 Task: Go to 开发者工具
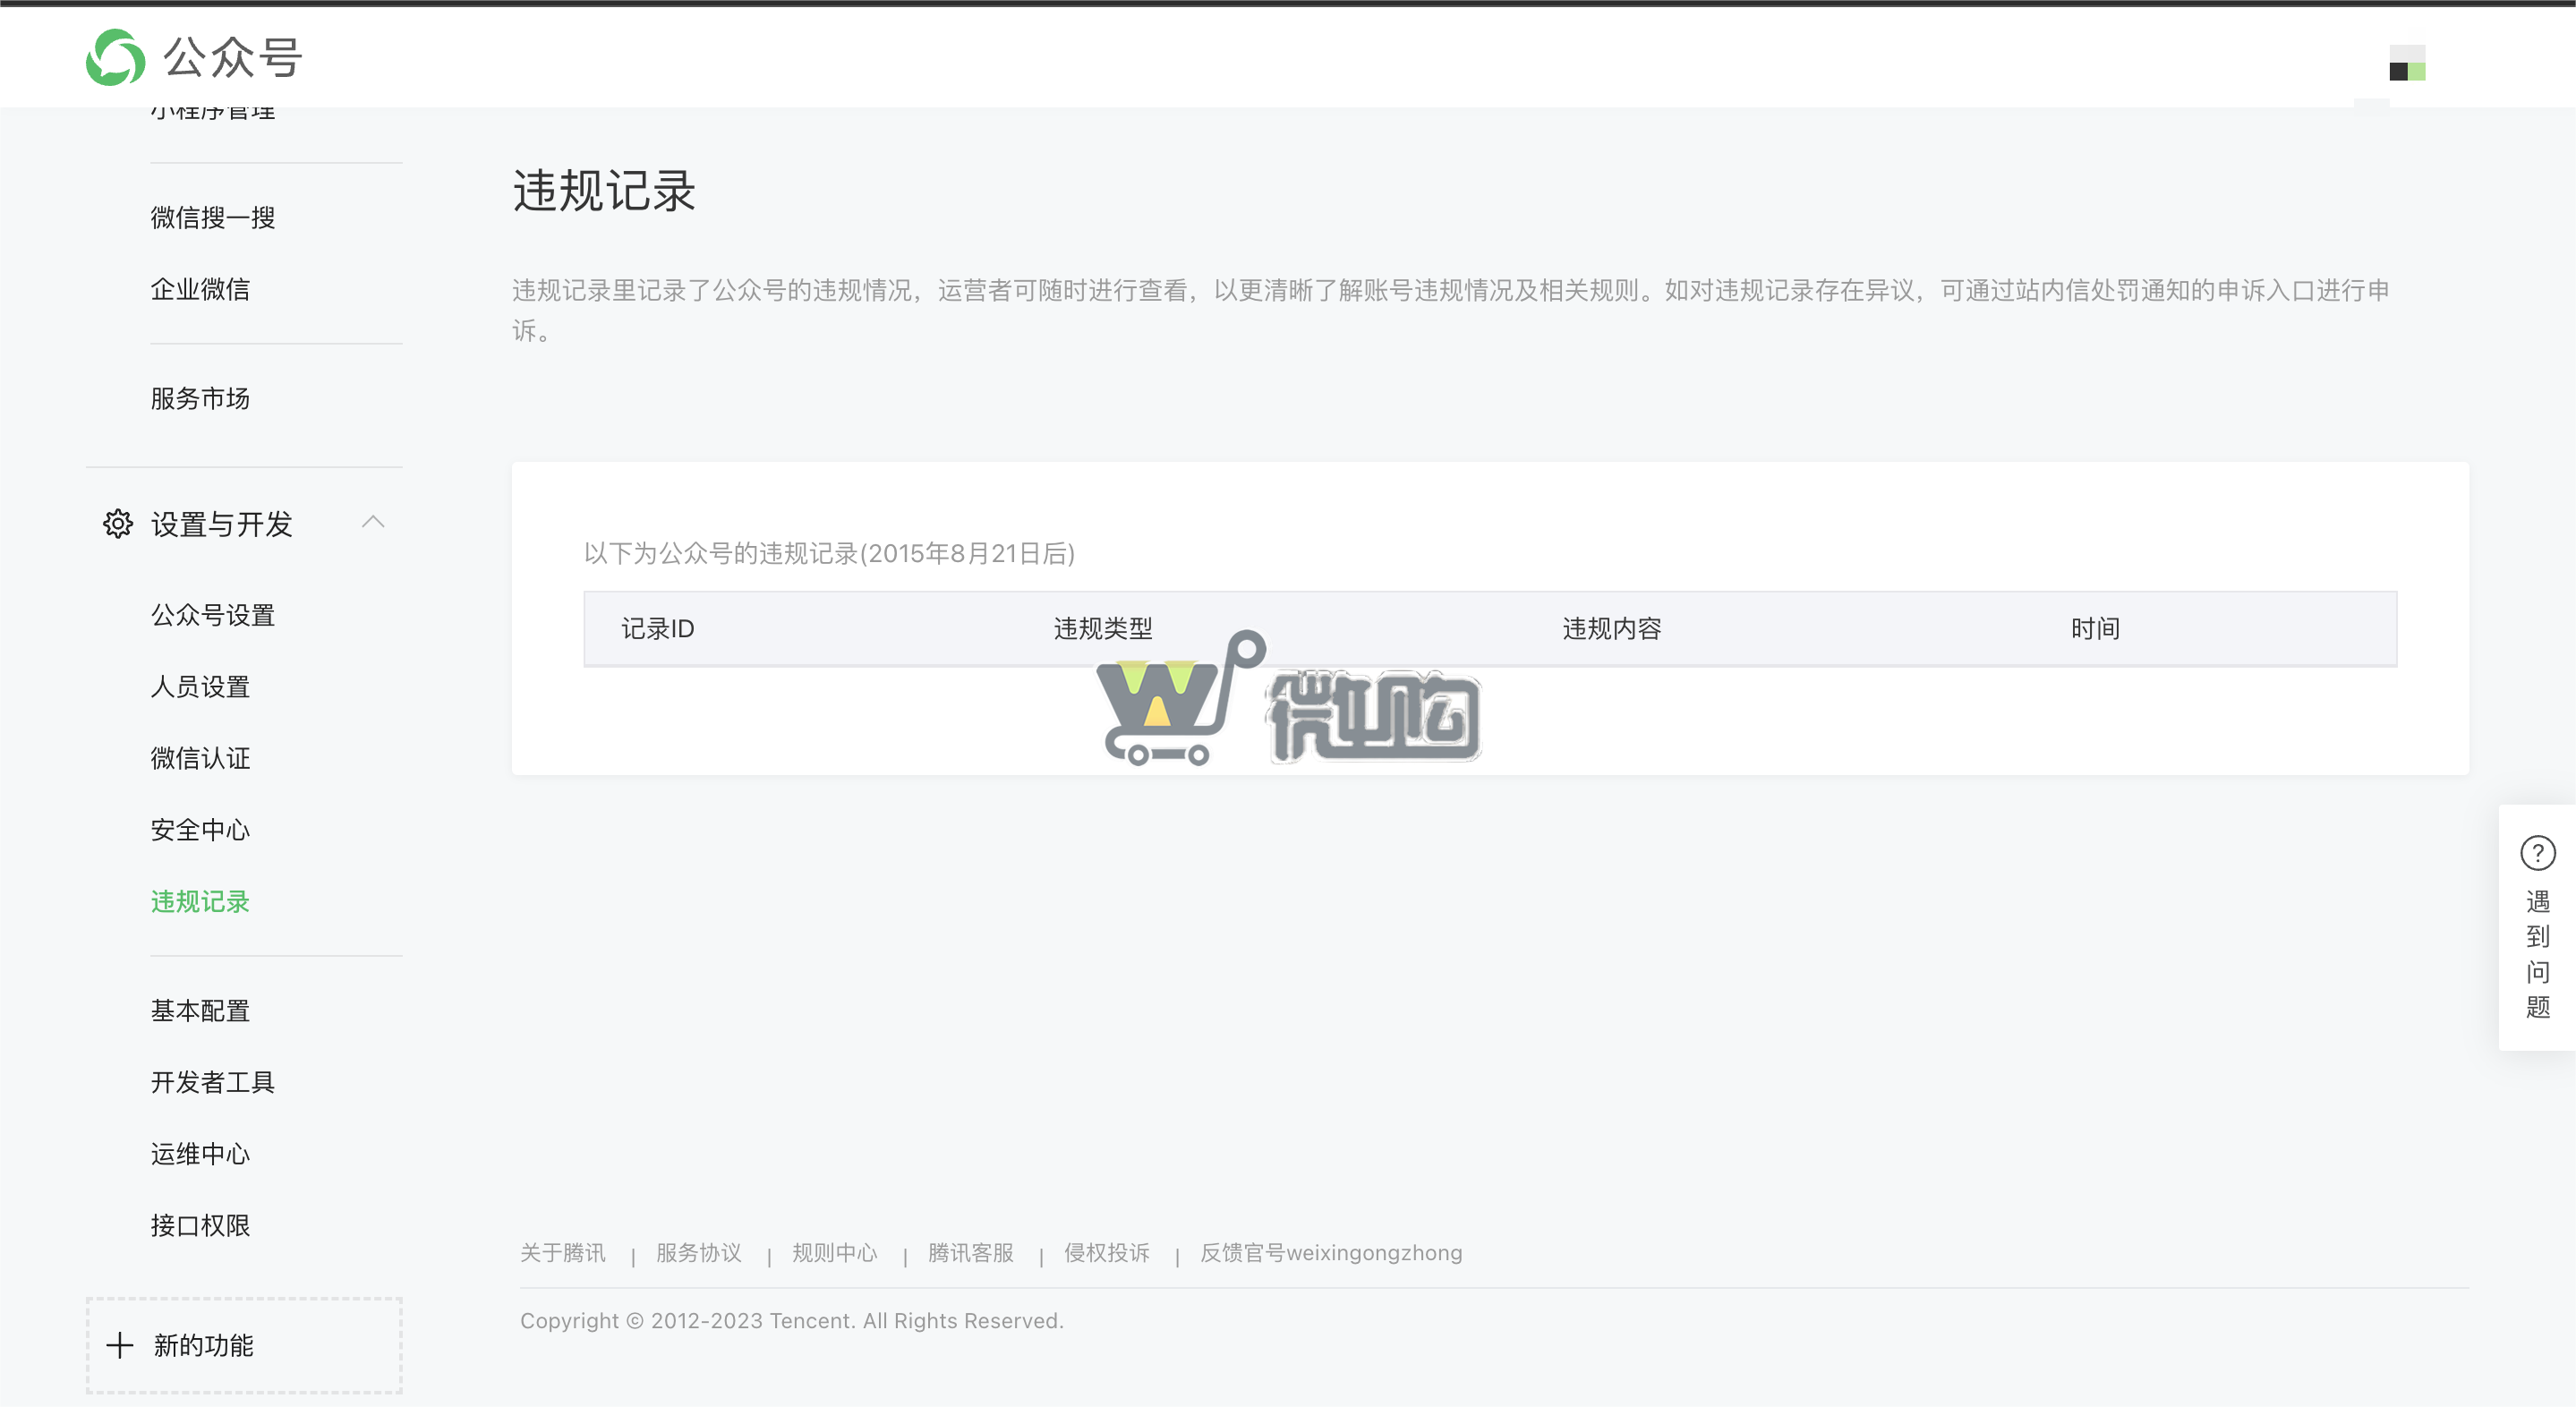213,1081
